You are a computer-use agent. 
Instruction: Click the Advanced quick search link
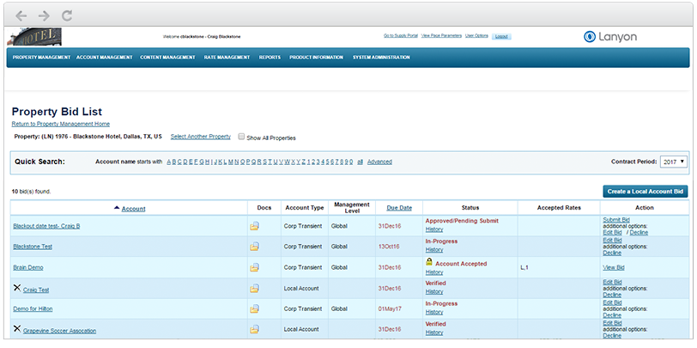(x=379, y=162)
